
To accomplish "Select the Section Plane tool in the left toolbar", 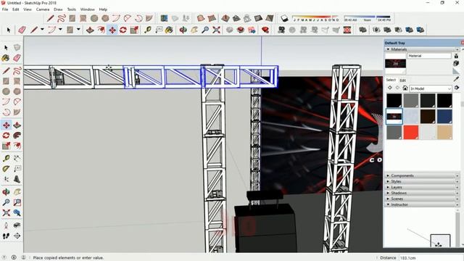I will 17,236.
